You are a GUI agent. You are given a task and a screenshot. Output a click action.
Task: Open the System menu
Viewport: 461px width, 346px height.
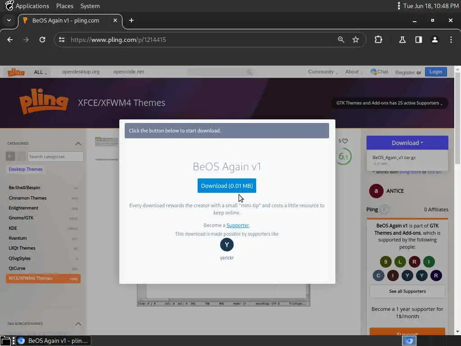click(x=90, y=6)
